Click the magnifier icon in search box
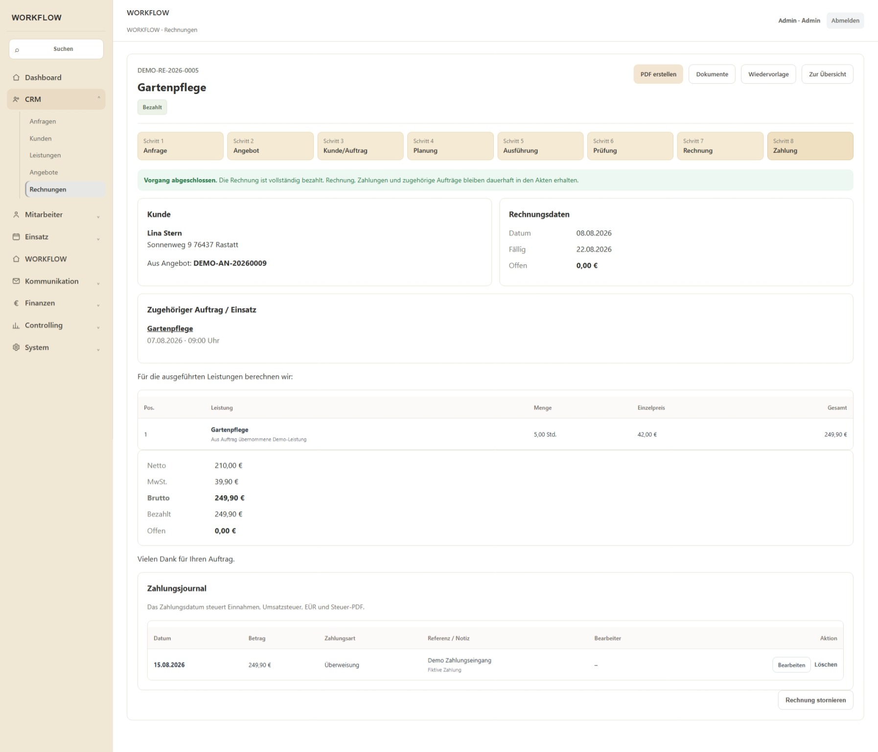Image resolution: width=878 pixels, height=752 pixels. pyautogui.click(x=17, y=49)
